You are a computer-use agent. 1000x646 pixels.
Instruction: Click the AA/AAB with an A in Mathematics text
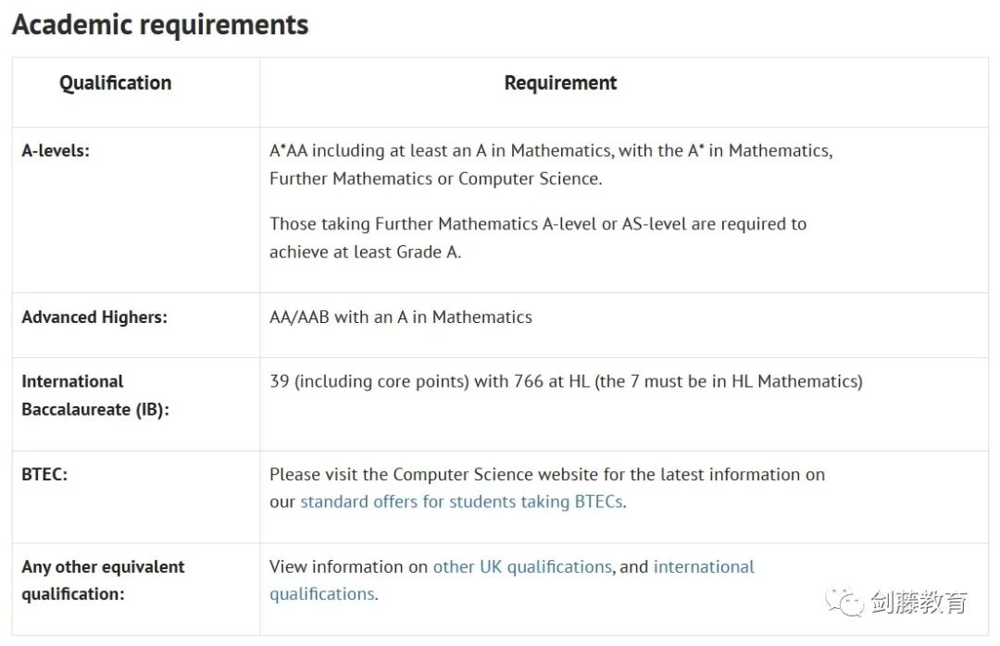[401, 317]
